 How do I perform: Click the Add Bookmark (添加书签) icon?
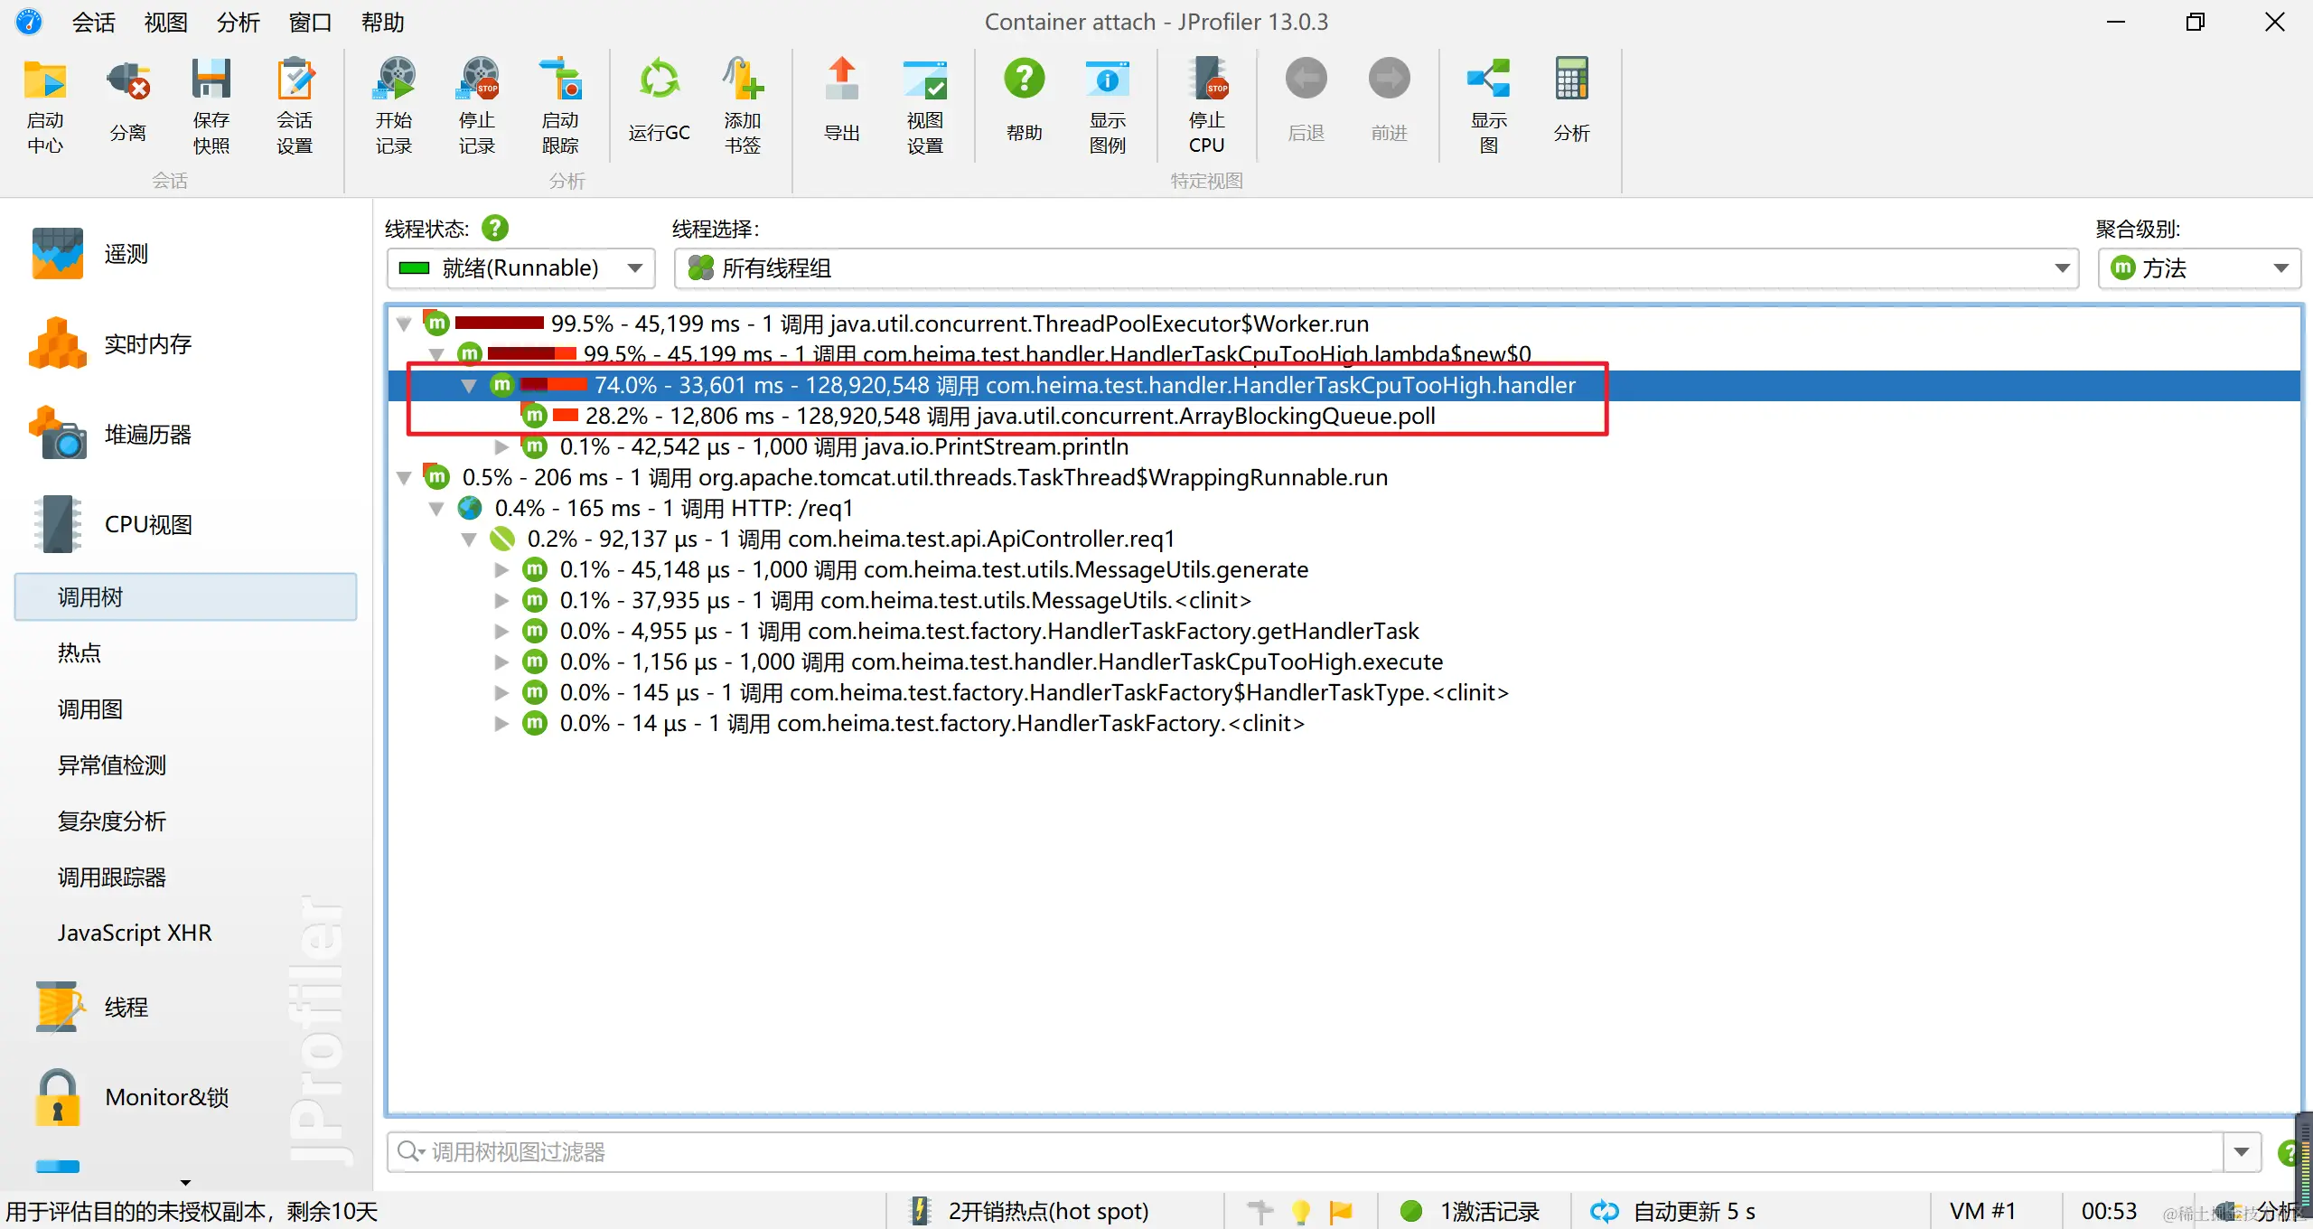pyautogui.click(x=742, y=81)
